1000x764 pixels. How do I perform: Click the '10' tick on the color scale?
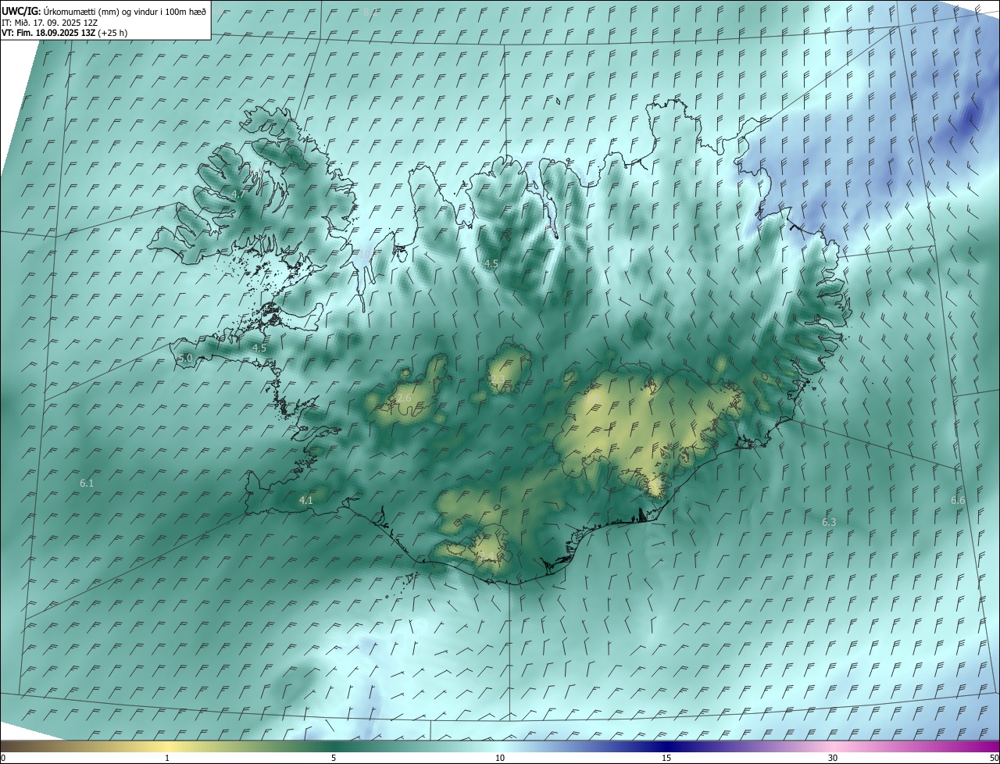[x=500, y=758]
